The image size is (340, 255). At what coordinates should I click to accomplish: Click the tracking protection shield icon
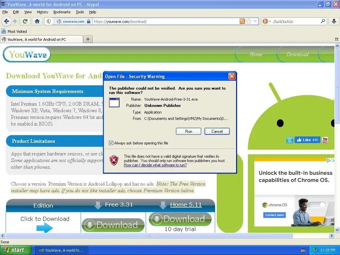49,21
